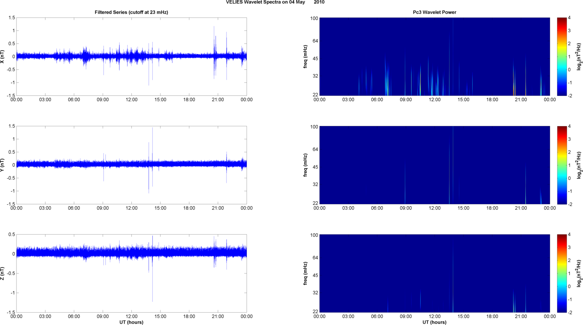
Task: Click 'freq (mHz)' label of the middle spectrogram
Action: [306, 165]
